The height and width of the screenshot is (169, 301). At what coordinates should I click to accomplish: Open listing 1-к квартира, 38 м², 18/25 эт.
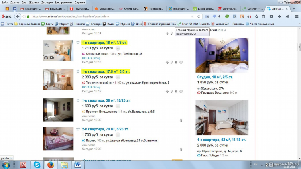106,100
